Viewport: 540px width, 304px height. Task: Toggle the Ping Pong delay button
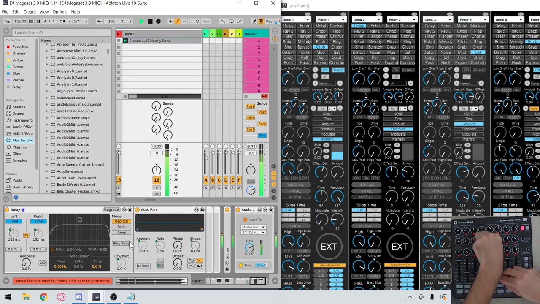121,244
